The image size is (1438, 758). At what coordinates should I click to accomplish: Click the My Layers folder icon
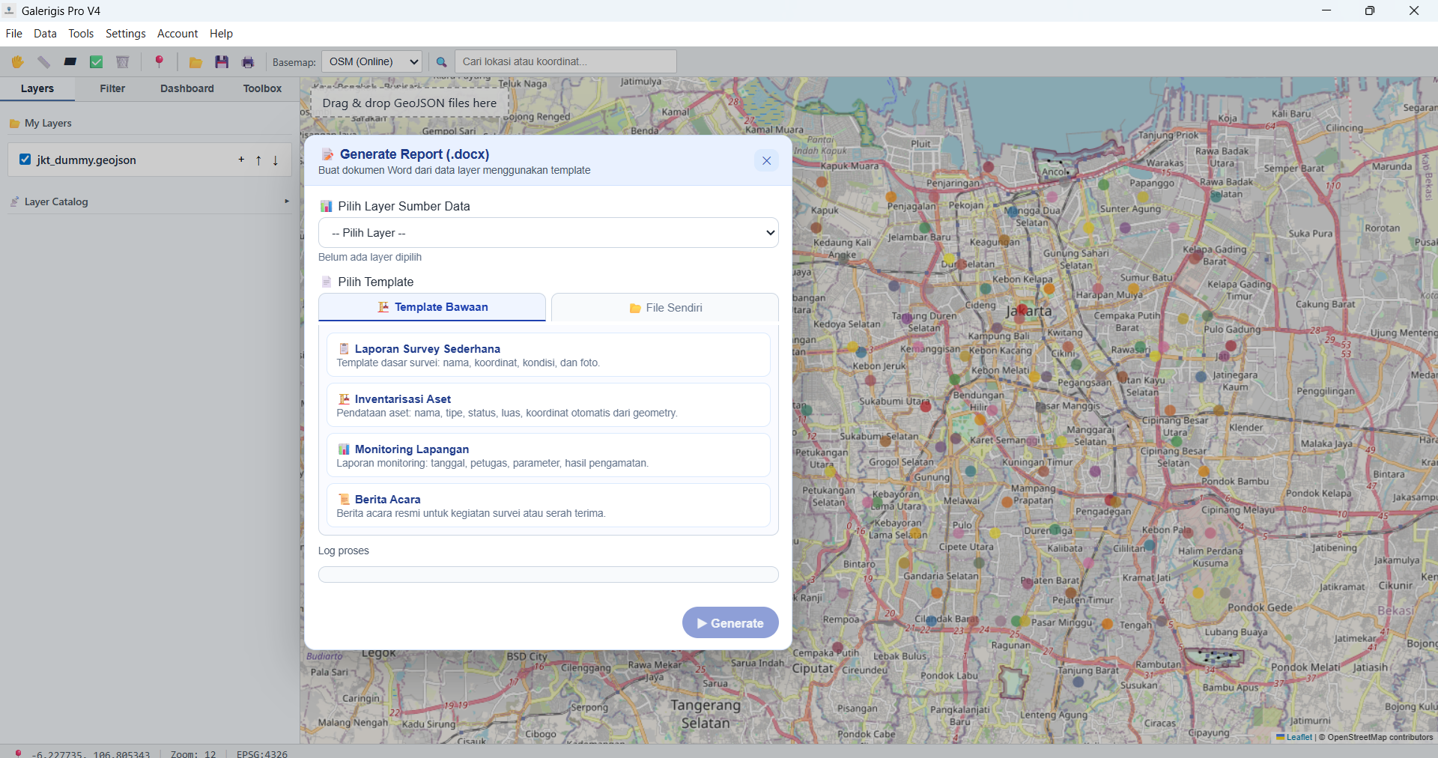[14, 124]
